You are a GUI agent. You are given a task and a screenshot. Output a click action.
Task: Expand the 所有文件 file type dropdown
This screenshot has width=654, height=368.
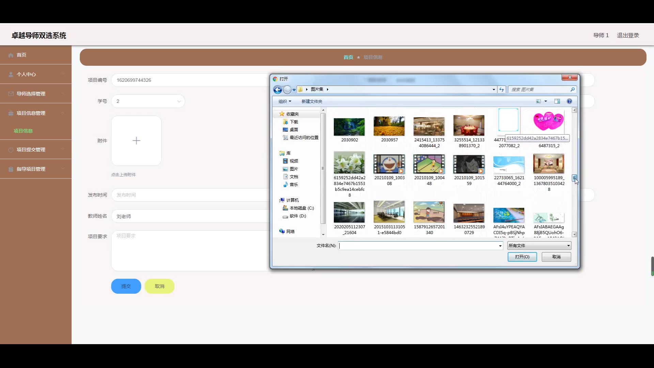[539, 246]
